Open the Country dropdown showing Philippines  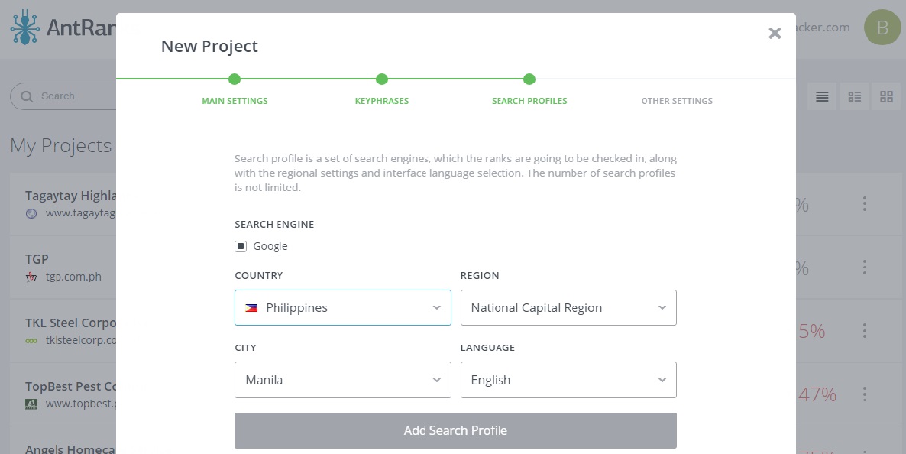click(342, 307)
